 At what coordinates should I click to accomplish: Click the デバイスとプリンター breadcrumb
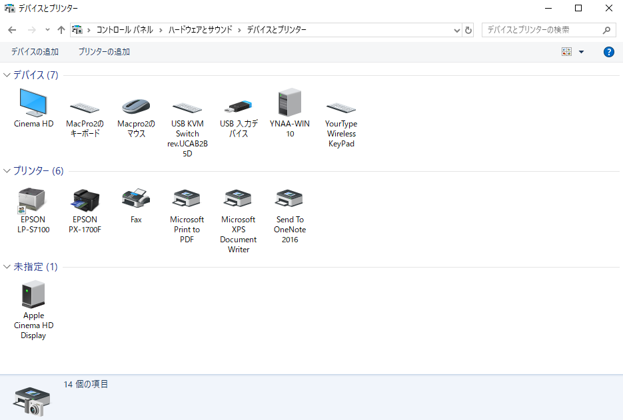click(x=277, y=30)
